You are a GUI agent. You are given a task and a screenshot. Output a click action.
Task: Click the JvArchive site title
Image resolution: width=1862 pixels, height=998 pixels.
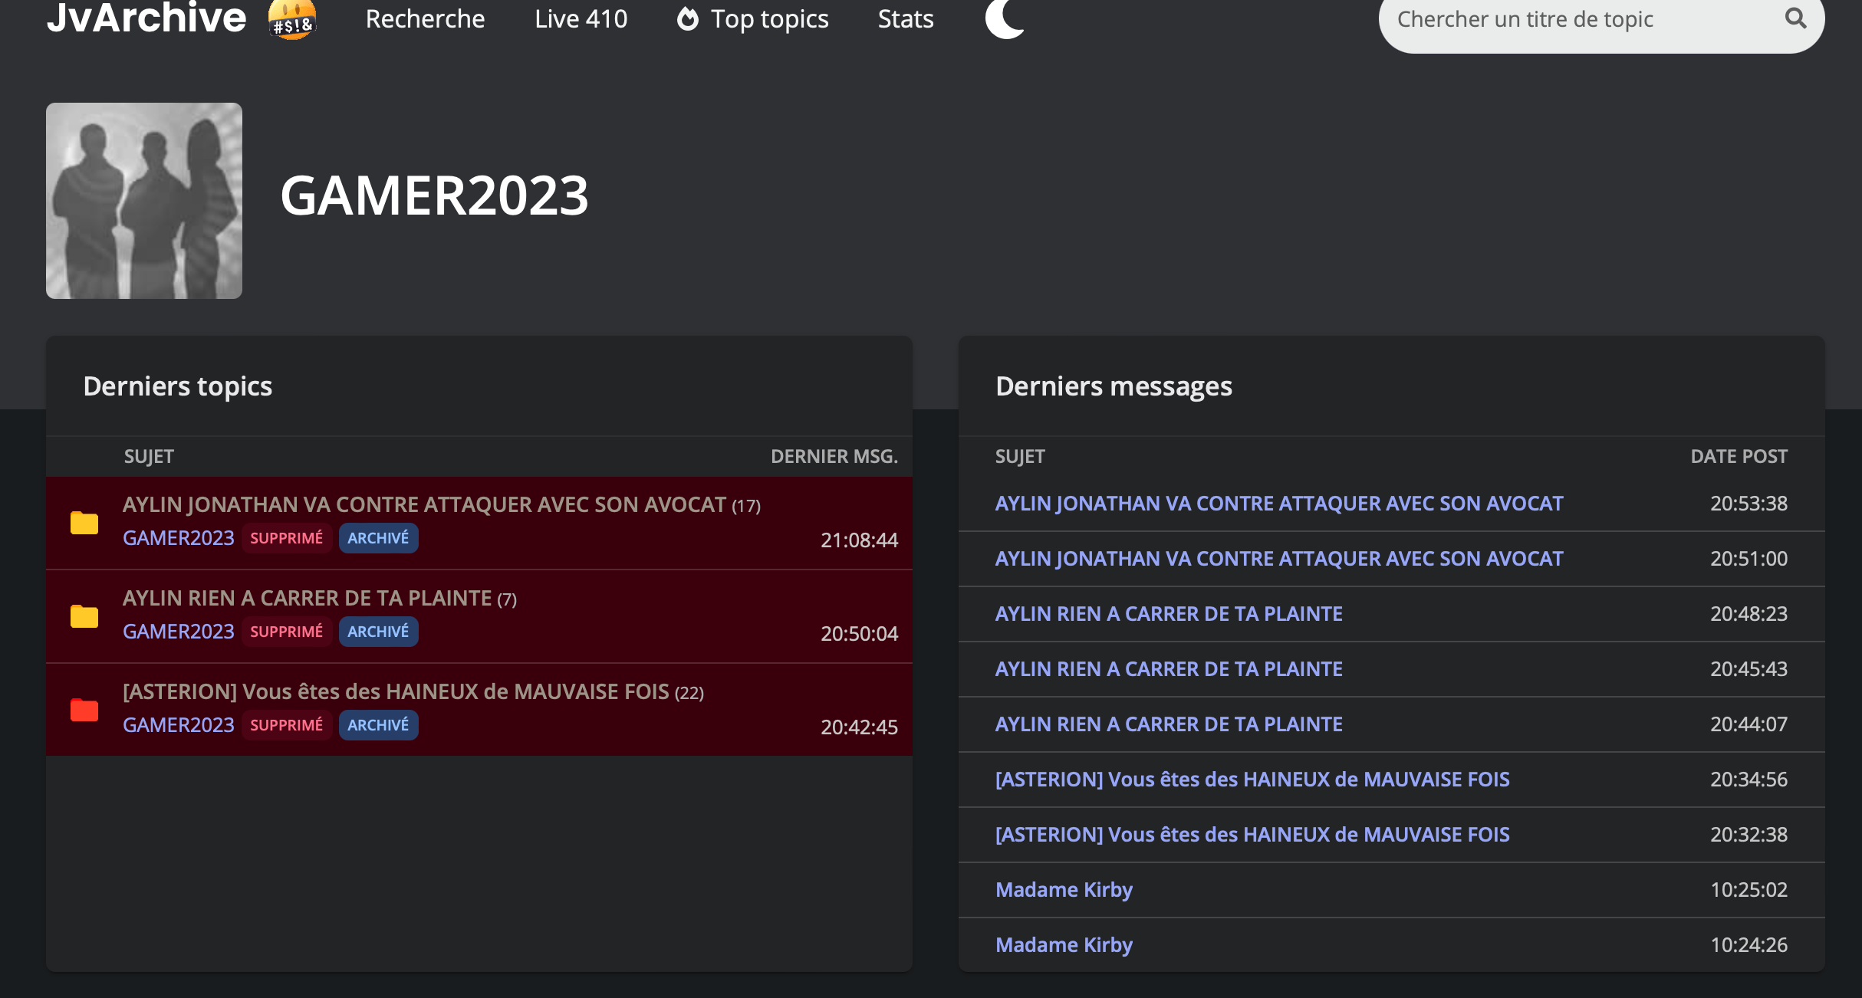tap(146, 18)
